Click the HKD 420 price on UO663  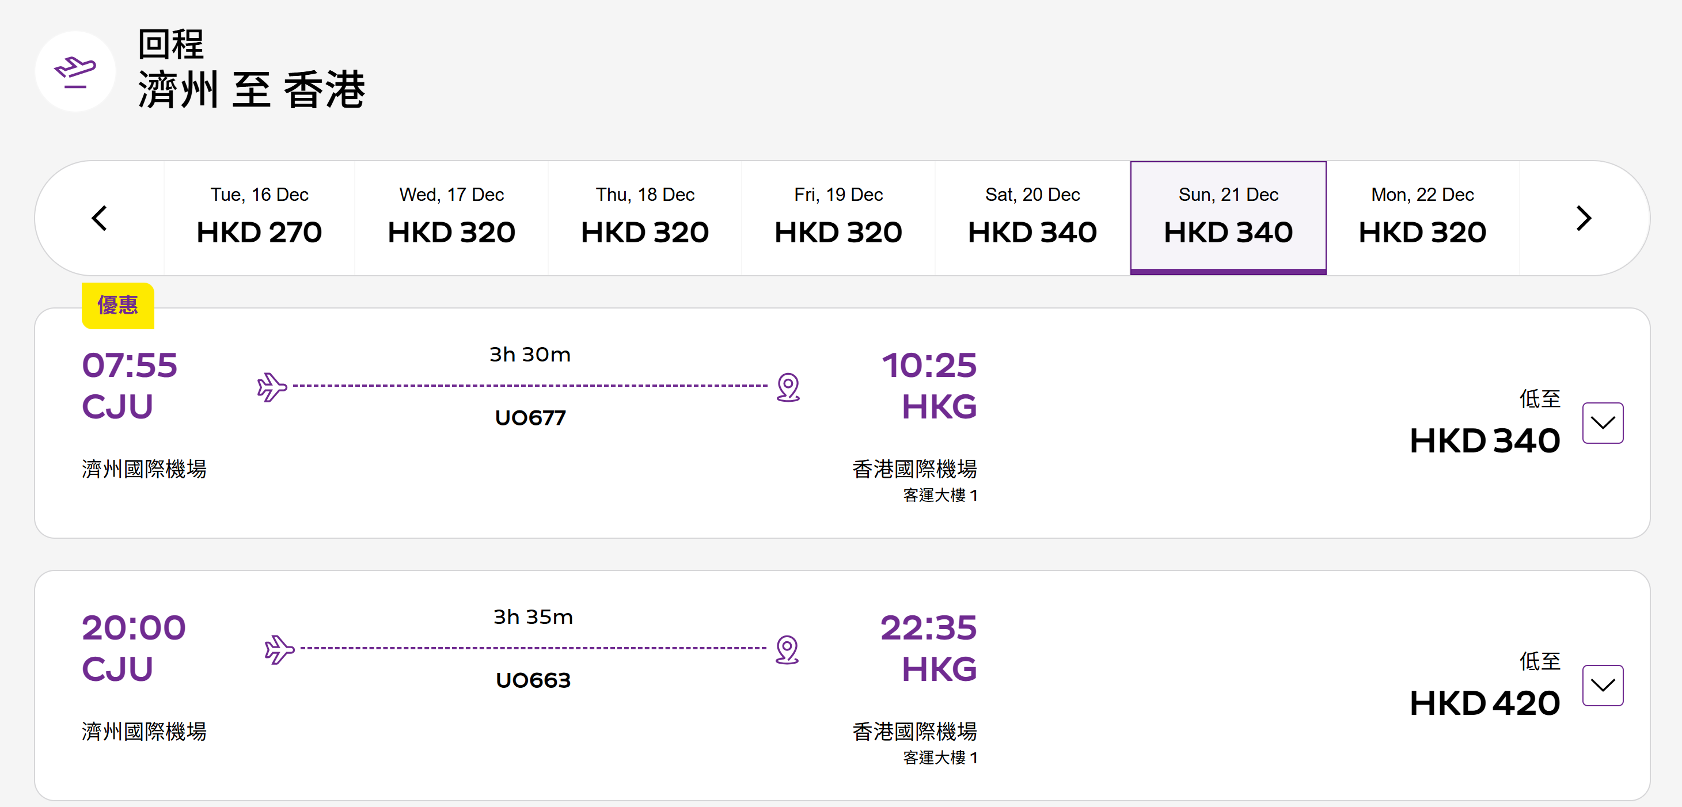pos(1484,703)
